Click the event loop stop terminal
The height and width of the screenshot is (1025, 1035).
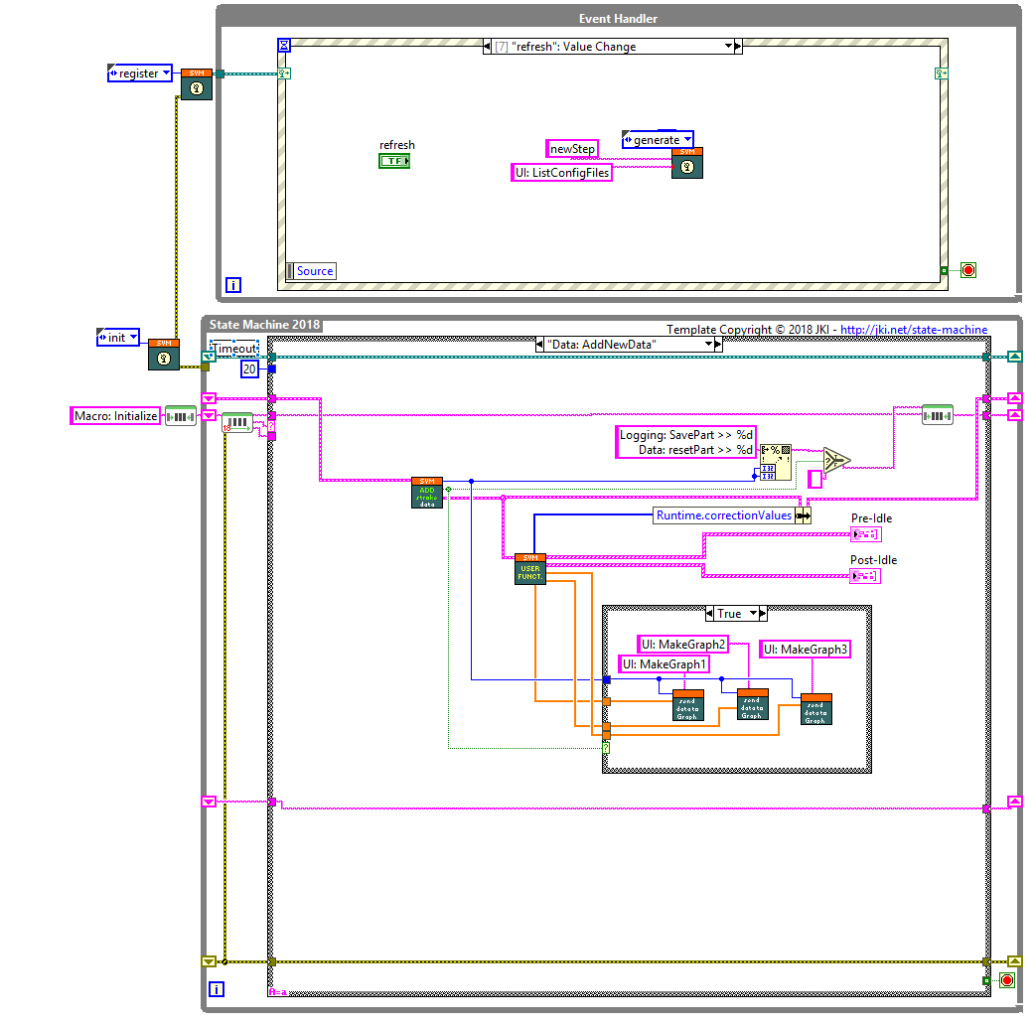[x=968, y=270]
